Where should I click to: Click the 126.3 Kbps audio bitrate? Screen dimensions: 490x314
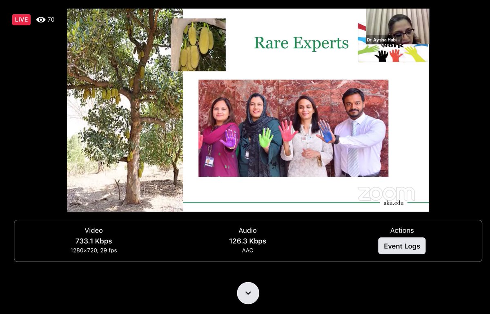click(247, 241)
